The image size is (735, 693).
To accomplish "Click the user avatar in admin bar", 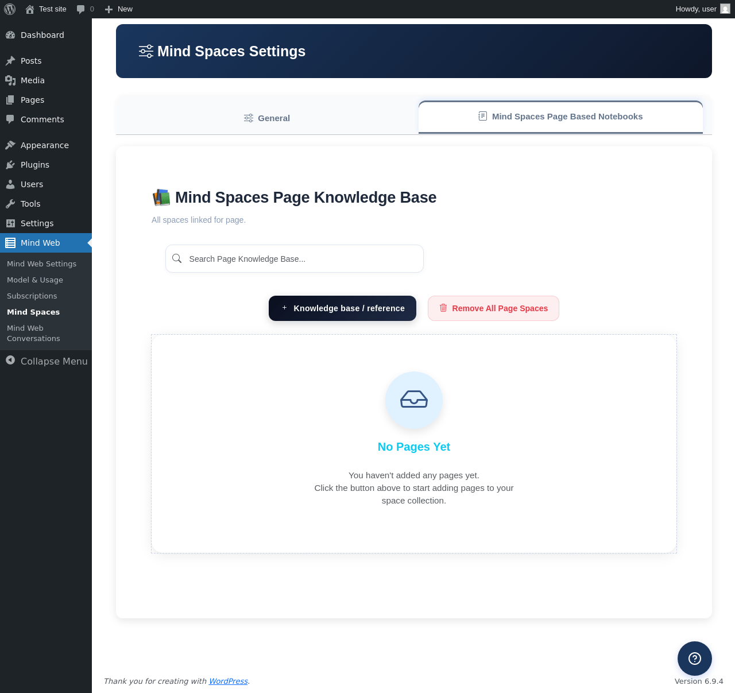I will (x=725, y=9).
